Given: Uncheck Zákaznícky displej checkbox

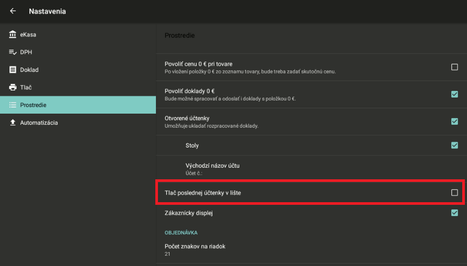Looking at the screenshot, I should 454,213.
